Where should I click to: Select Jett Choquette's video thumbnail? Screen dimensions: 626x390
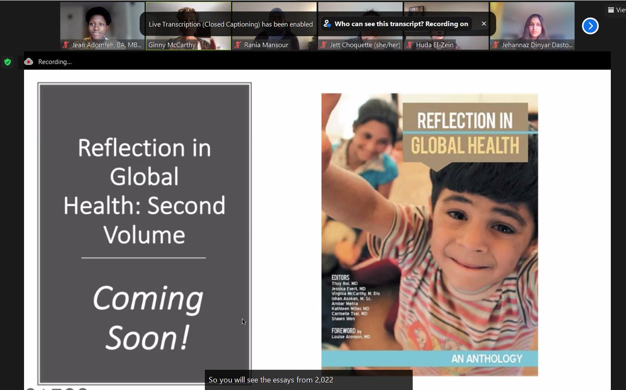pyautogui.click(x=360, y=26)
